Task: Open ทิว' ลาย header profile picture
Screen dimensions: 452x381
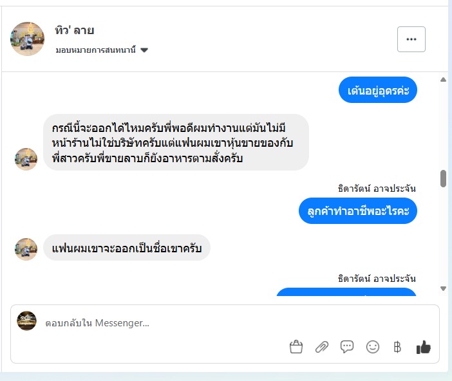Action: click(x=27, y=39)
